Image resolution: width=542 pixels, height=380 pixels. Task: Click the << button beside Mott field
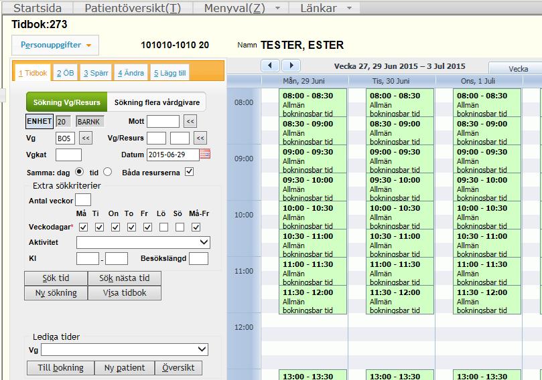(190, 121)
